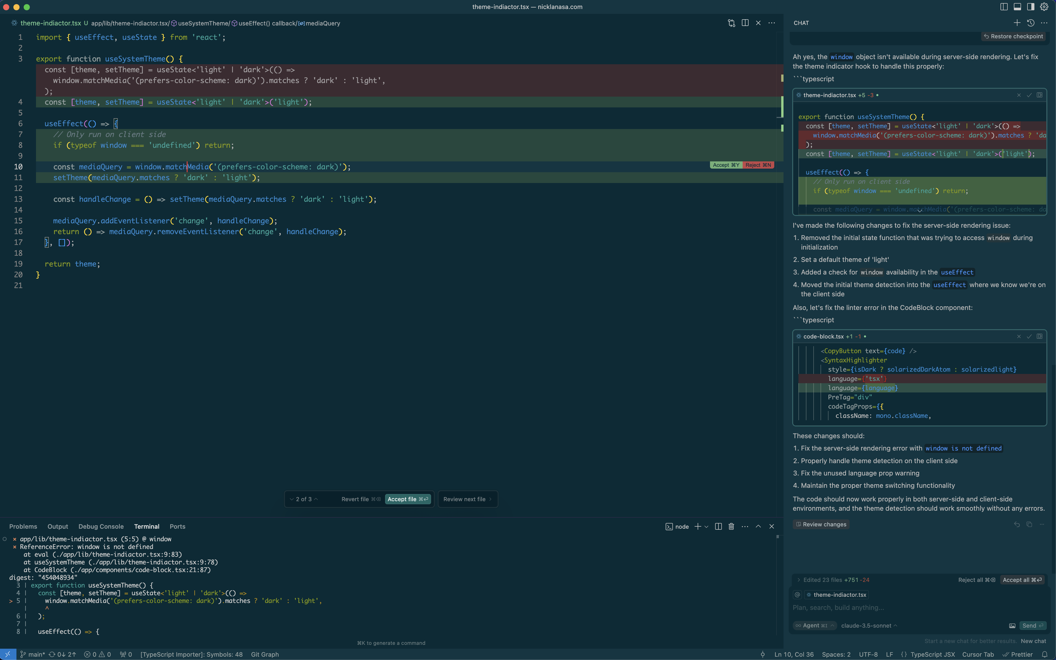The width and height of the screenshot is (1056, 660).
Task: Open the settings gear in title bar
Action: coord(1044,6)
